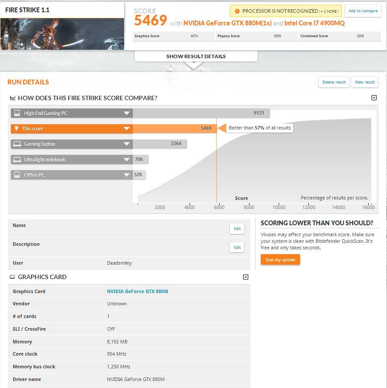Viewport: 387px width, 388px height.
Task: Edit the Name field
Action: point(237,229)
